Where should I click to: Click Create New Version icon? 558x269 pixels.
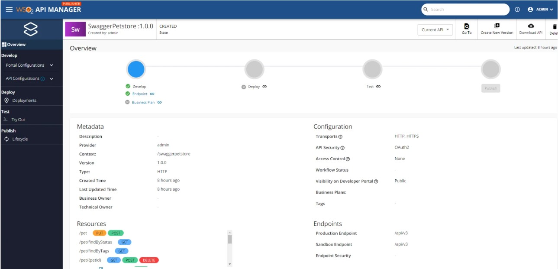pyautogui.click(x=497, y=26)
